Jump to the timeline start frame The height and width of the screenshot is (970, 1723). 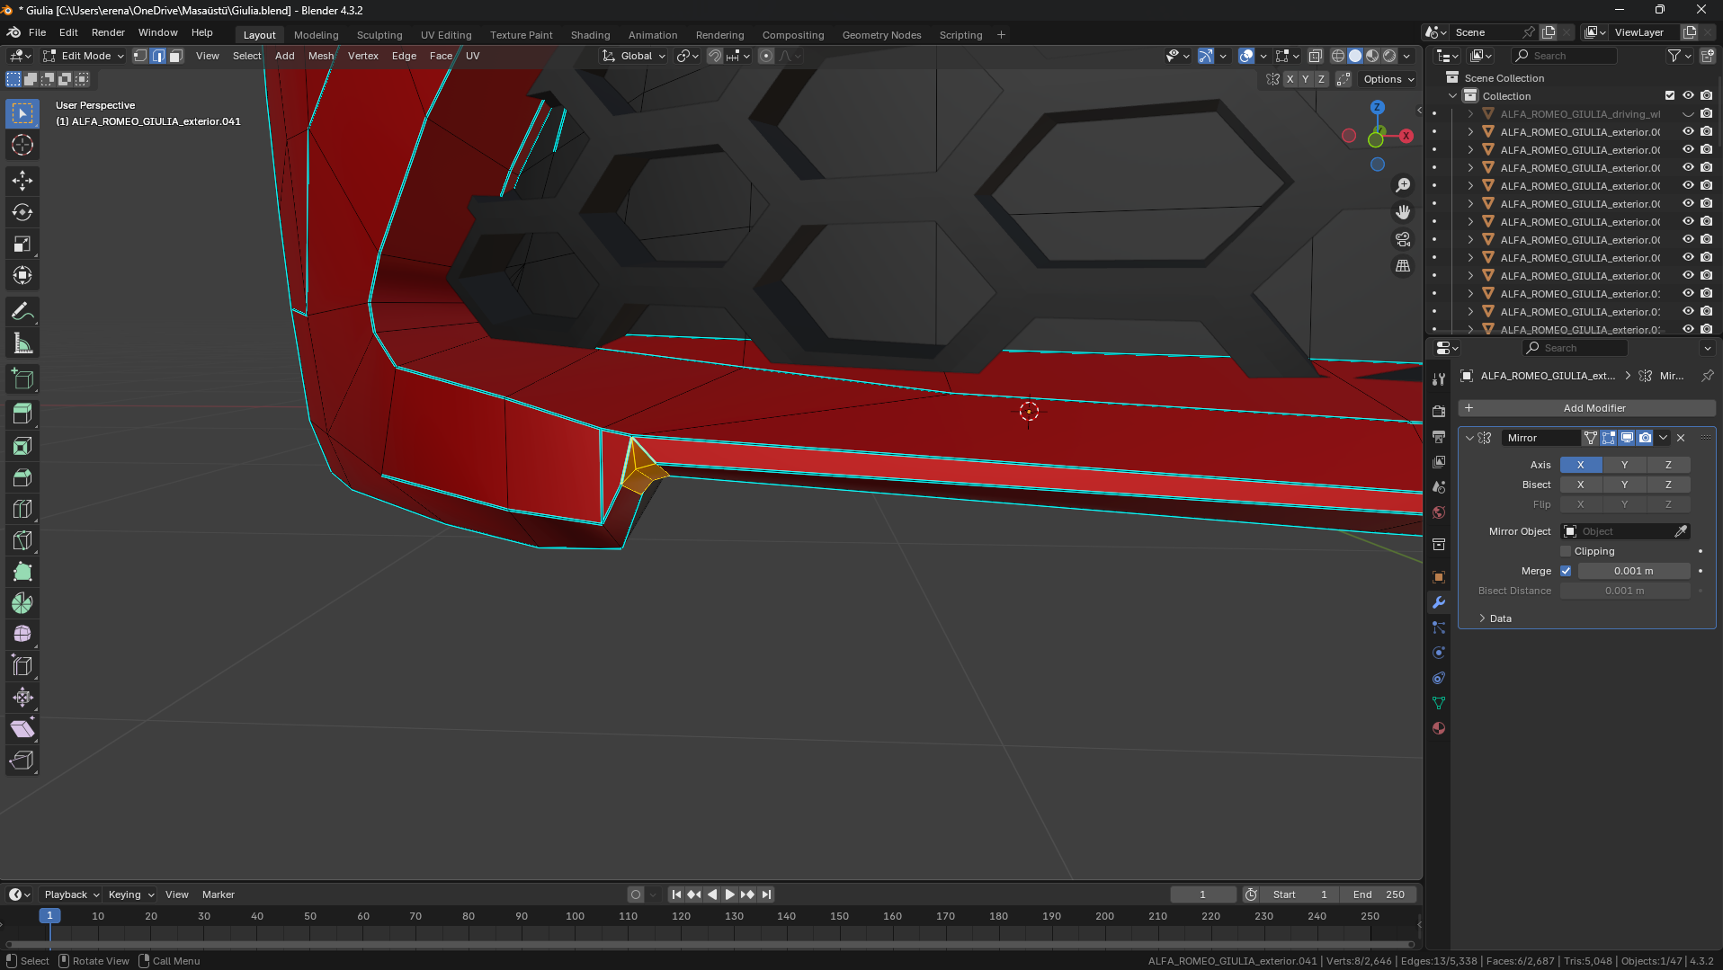coord(676,894)
